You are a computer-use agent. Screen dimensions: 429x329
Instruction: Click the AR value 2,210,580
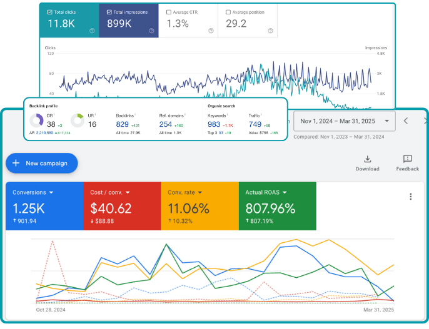pos(44,133)
